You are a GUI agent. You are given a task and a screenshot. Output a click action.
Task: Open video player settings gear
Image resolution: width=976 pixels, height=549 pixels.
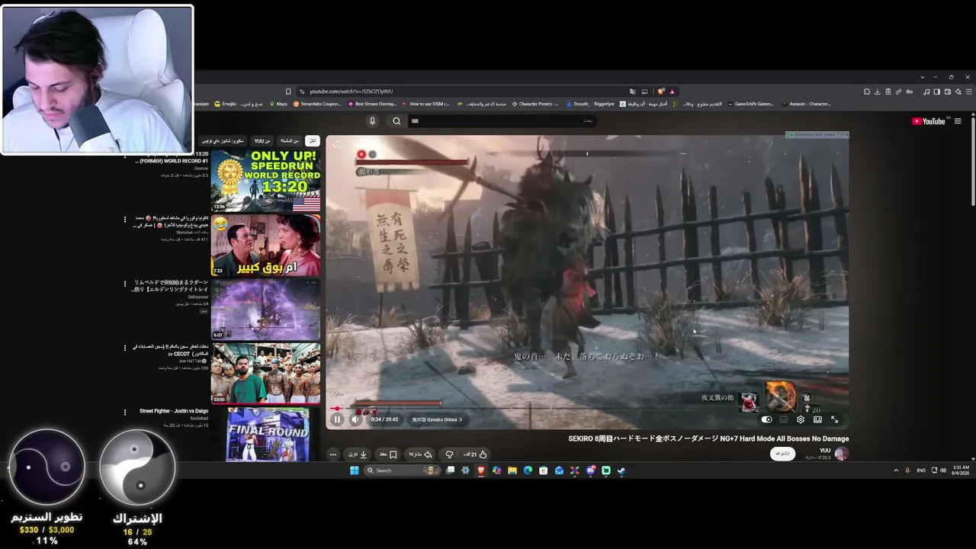[x=801, y=419]
